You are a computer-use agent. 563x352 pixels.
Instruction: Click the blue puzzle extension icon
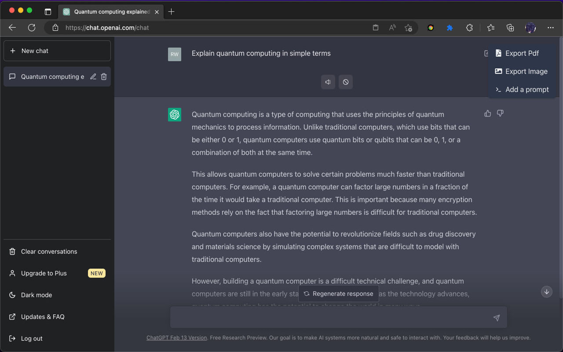(450, 28)
